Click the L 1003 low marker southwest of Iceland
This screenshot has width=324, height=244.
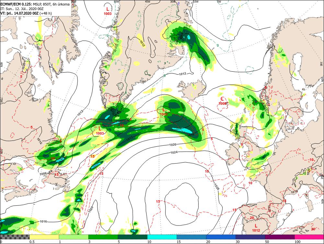point(164,112)
